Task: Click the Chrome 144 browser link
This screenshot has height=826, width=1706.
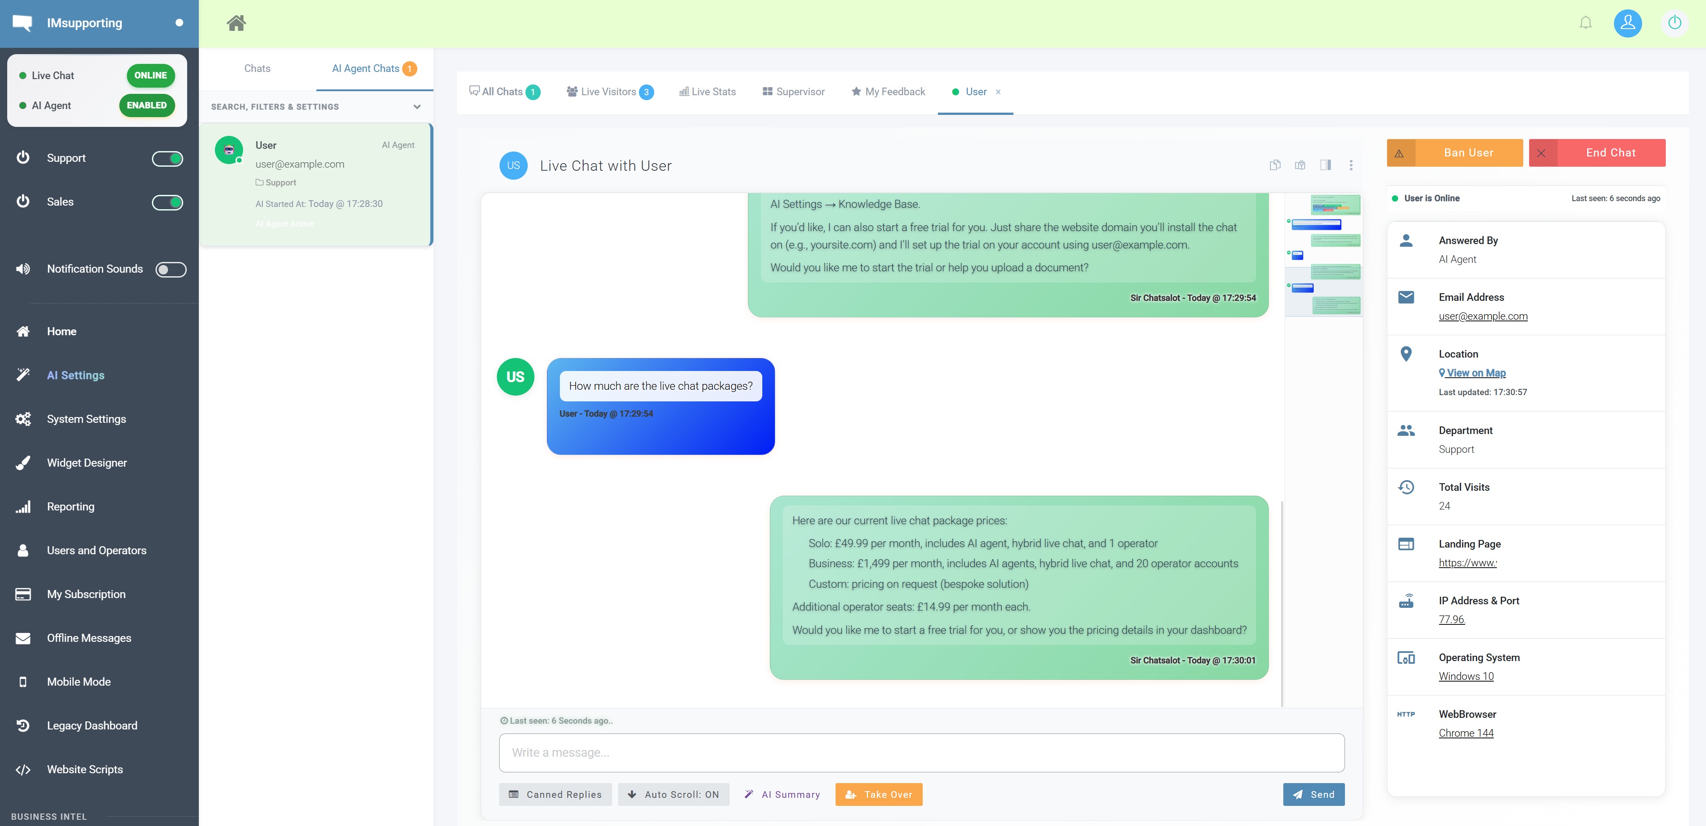Action: (x=1466, y=733)
